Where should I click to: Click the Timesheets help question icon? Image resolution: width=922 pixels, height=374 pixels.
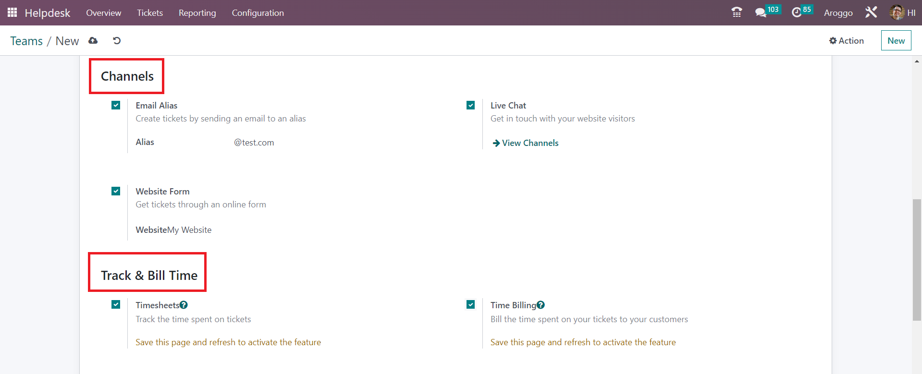pos(184,305)
